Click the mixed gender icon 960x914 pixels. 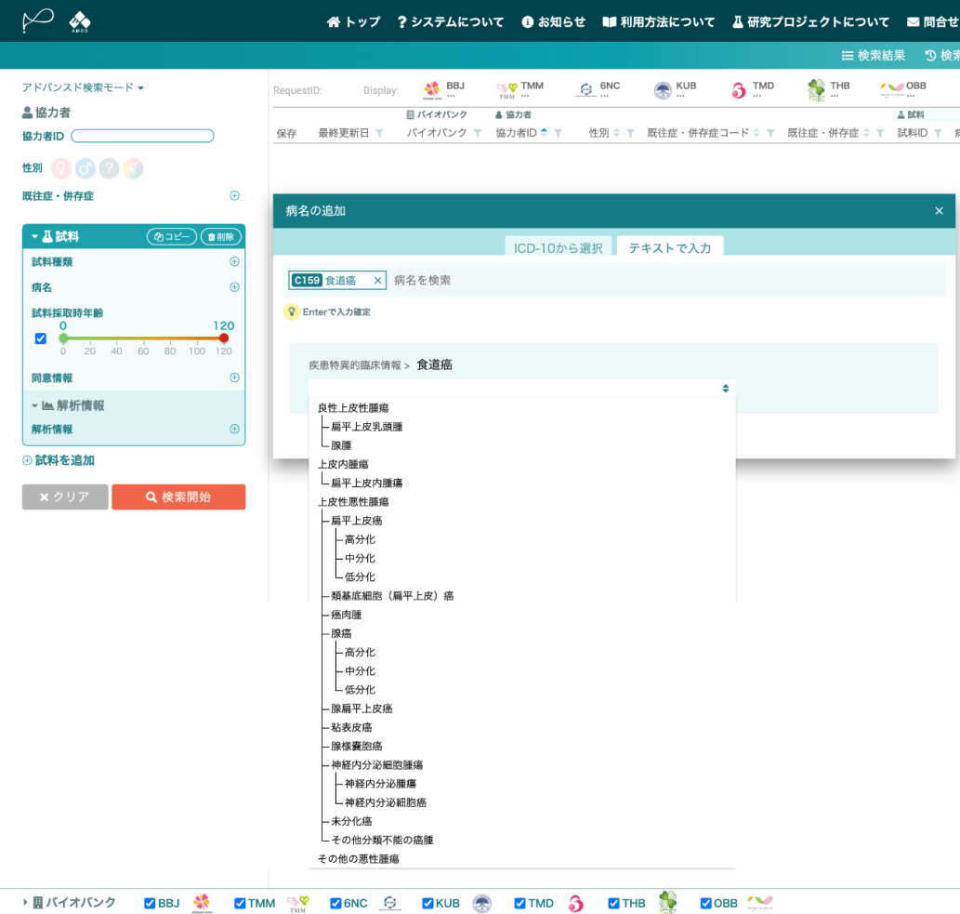133,168
